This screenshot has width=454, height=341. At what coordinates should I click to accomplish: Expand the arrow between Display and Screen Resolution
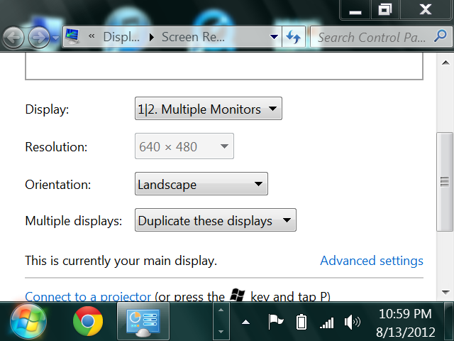tap(151, 37)
